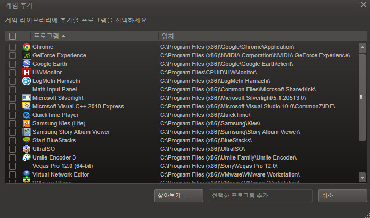Check the Vegas Pro 12.0 (64-bit) box
This screenshot has width=370, height=218.
(12, 166)
